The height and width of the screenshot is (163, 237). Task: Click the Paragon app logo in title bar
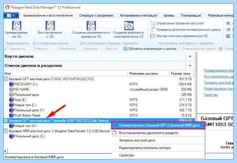(7, 7)
